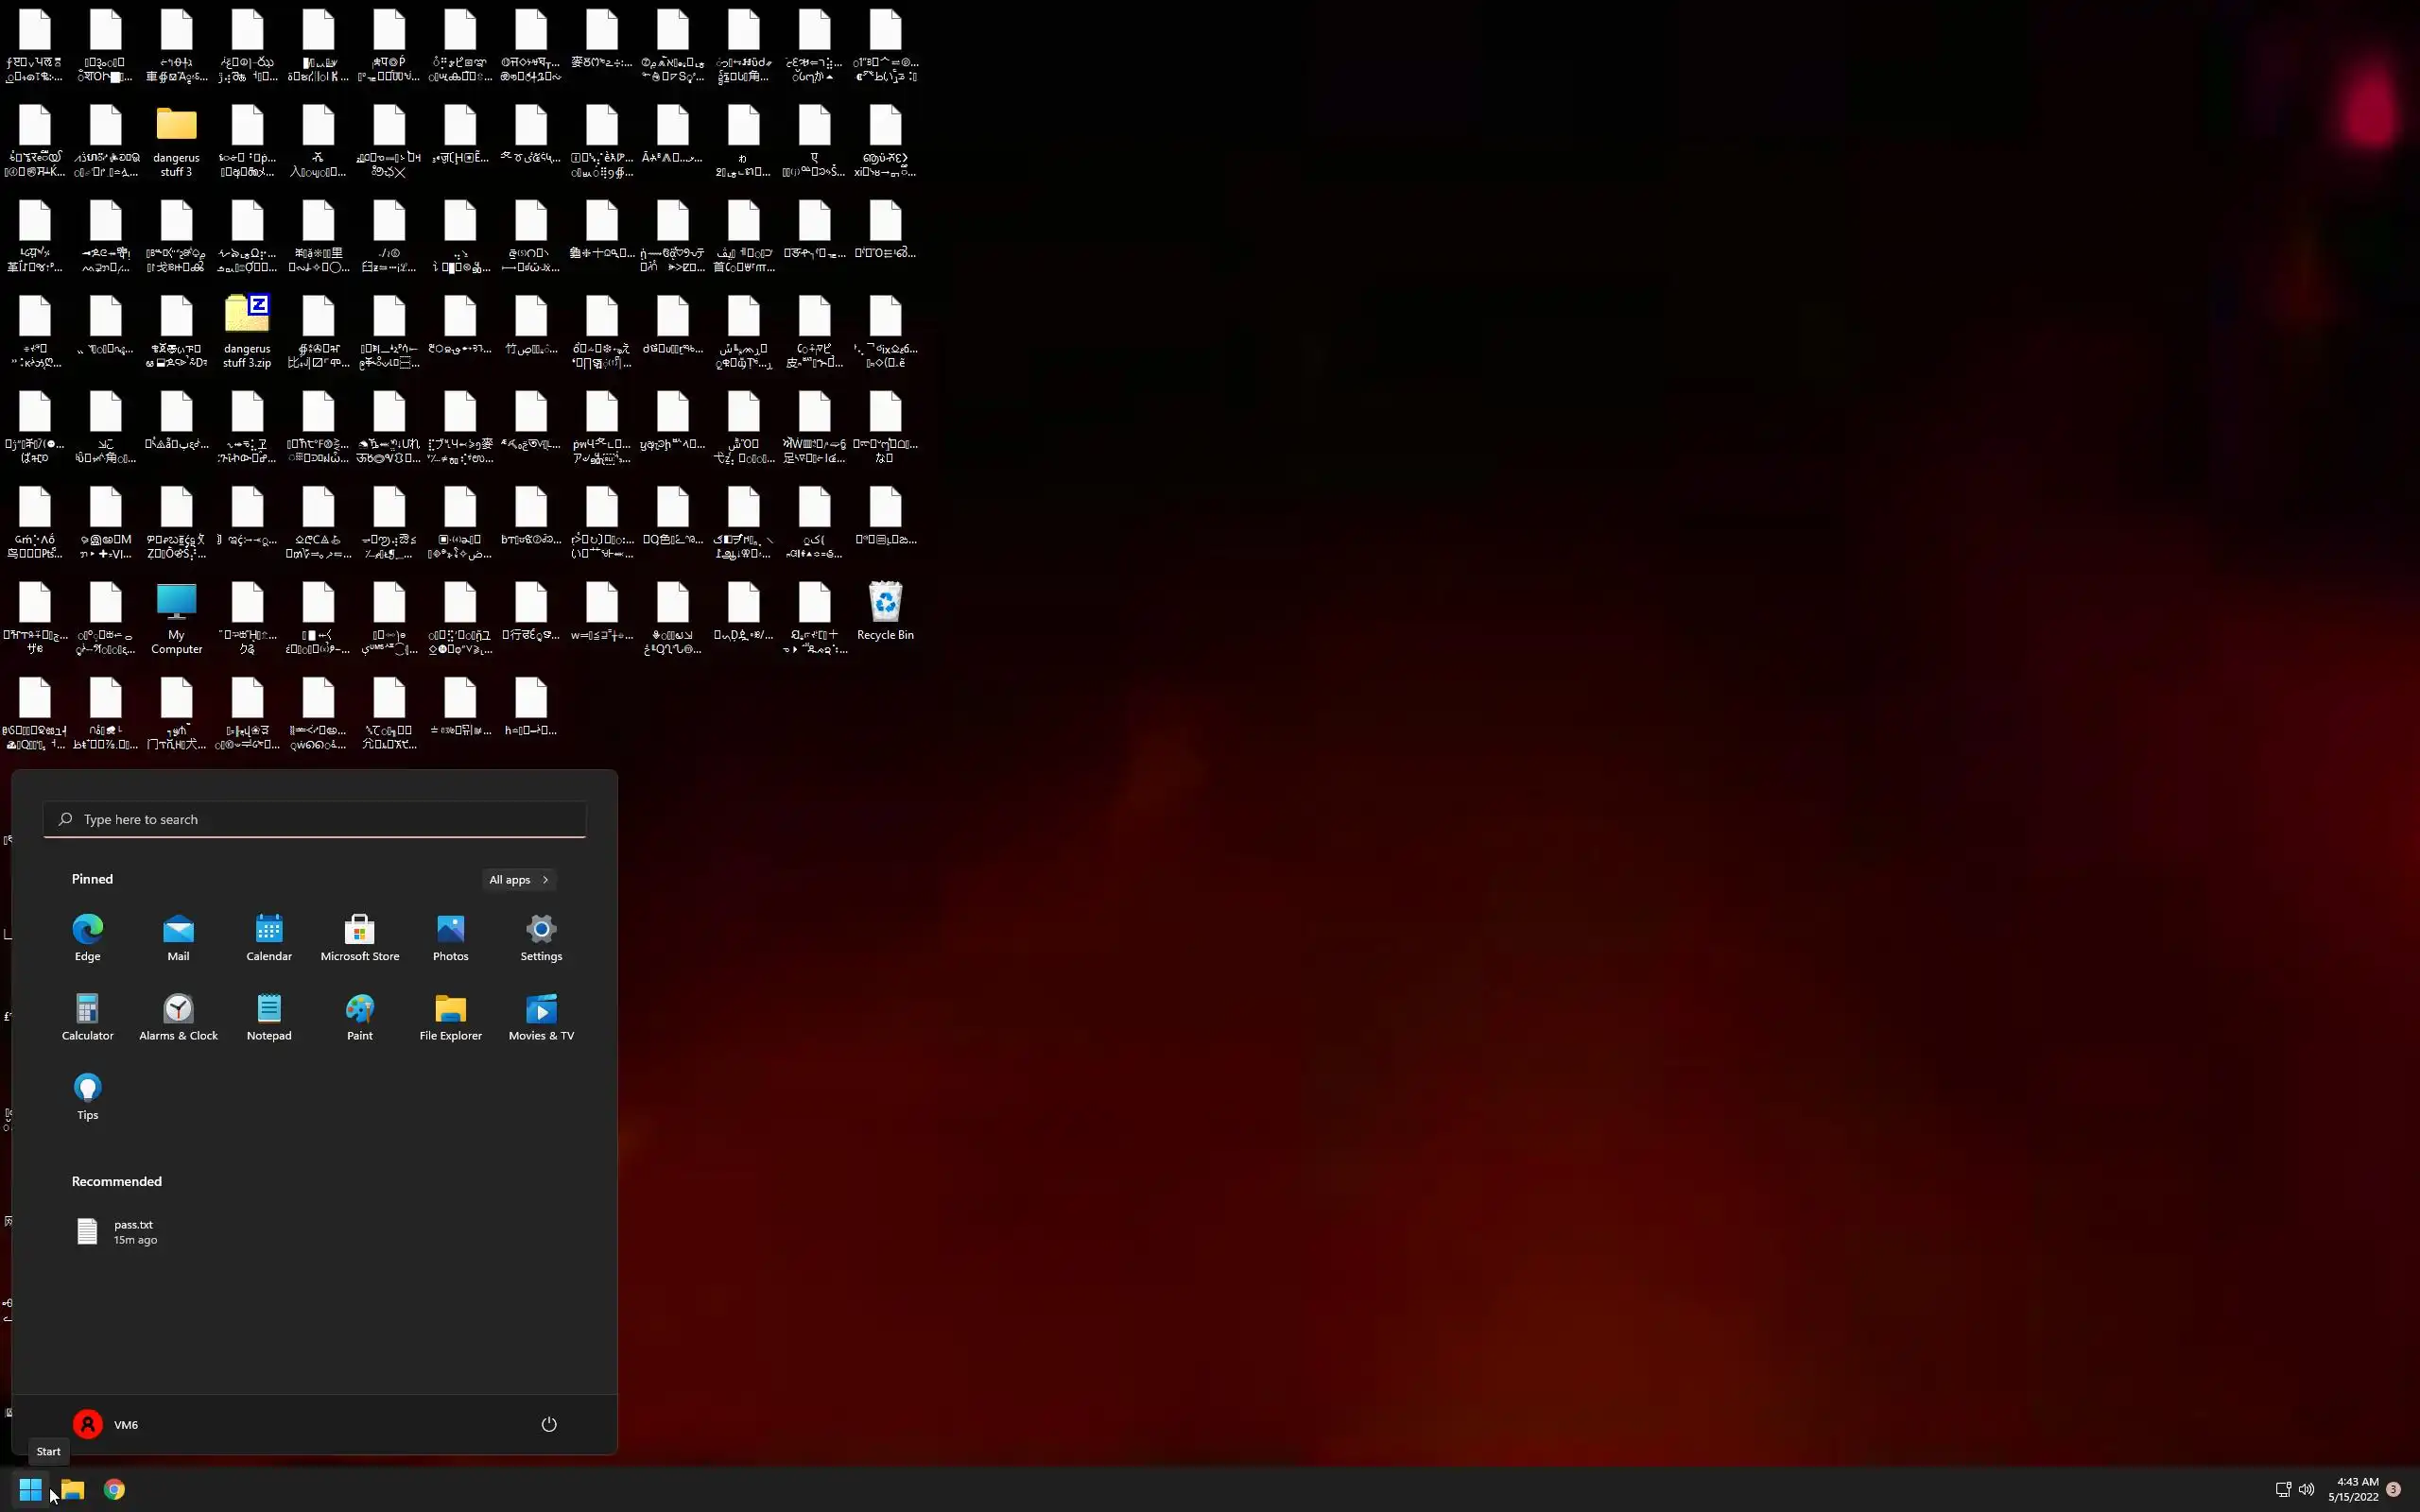This screenshot has height=1512, width=2420.
Task: Click the Power button in the Start menu
Action: (549, 1425)
